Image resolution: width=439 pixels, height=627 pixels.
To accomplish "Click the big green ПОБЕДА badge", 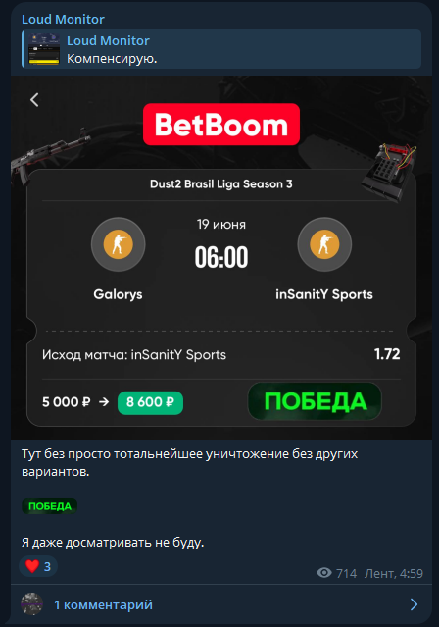I will pos(315,401).
